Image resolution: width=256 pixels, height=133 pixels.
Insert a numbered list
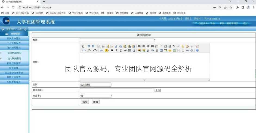click(x=157, y=46)
